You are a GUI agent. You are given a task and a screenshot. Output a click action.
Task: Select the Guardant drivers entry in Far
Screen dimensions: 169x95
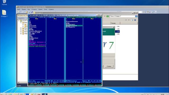[37, 42]
